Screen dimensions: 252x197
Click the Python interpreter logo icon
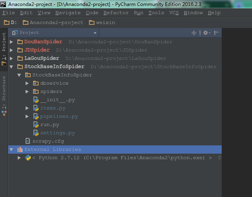coord(28,158)
